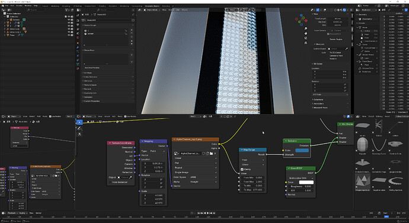Activate the node editor Annotate tool

point(79,128)
